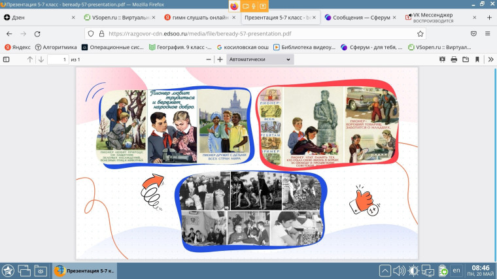Screen dimensions: 497x279
Task: Open косиловская оош bookmark
Action: pos(243,47)
